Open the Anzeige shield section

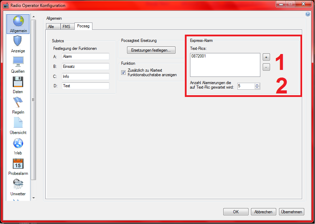[18, 44]
